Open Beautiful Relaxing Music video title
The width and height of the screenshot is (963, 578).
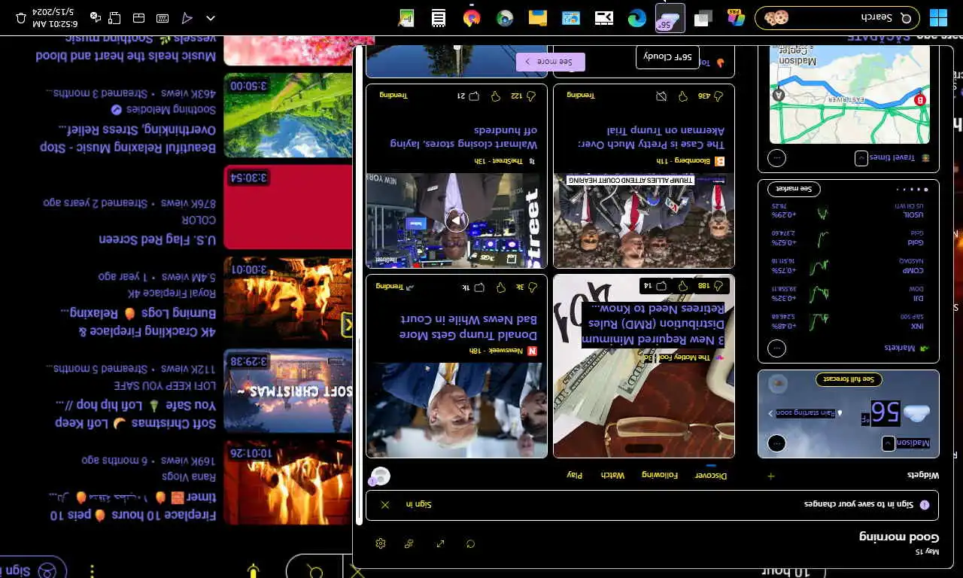click(128, 138)
